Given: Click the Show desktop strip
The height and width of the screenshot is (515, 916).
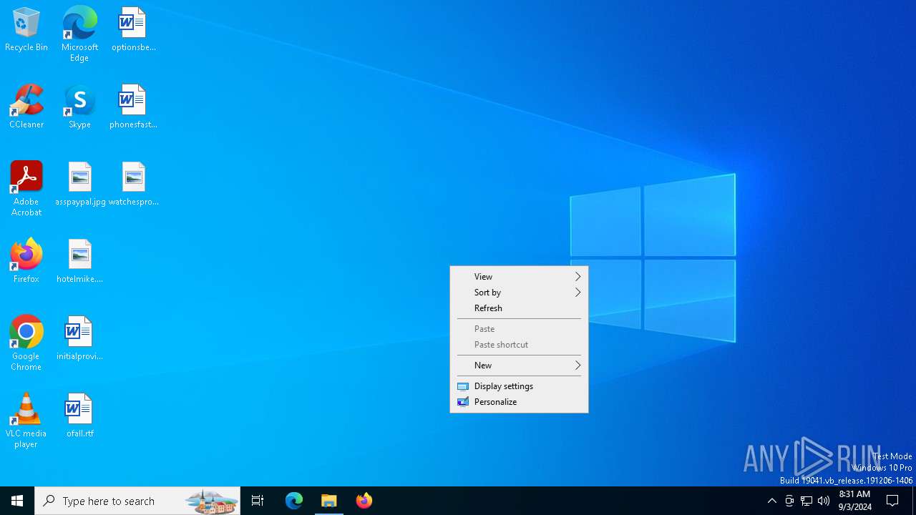Looking at the screenshot, I should click(x=914, y=501).
